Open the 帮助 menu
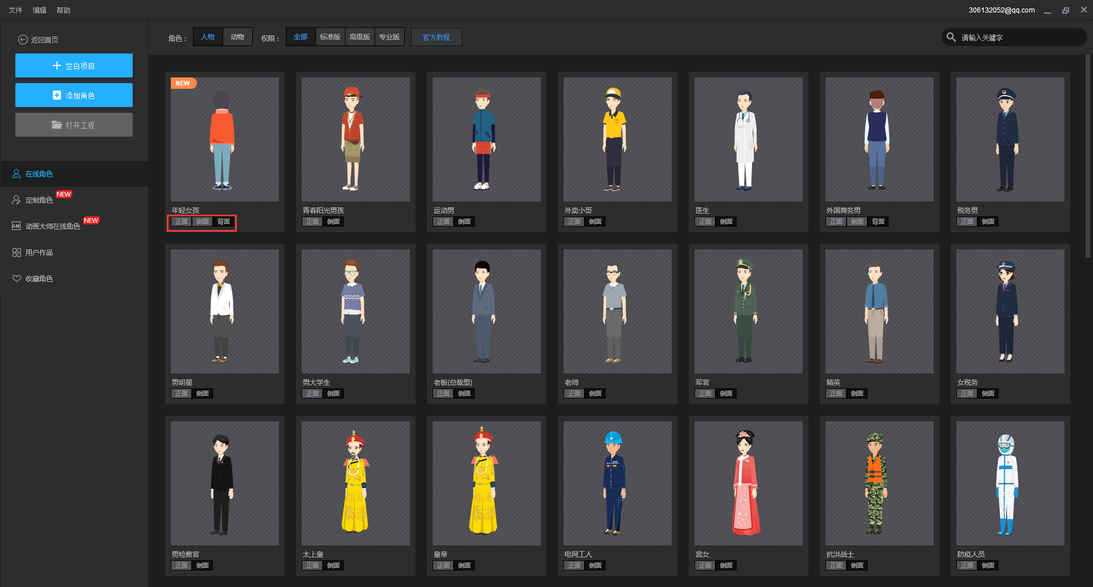 [63, 10]
